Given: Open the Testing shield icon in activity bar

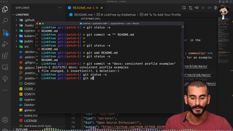Looking at the screenshot, I should pyautogui.click(x=5, y=79).
